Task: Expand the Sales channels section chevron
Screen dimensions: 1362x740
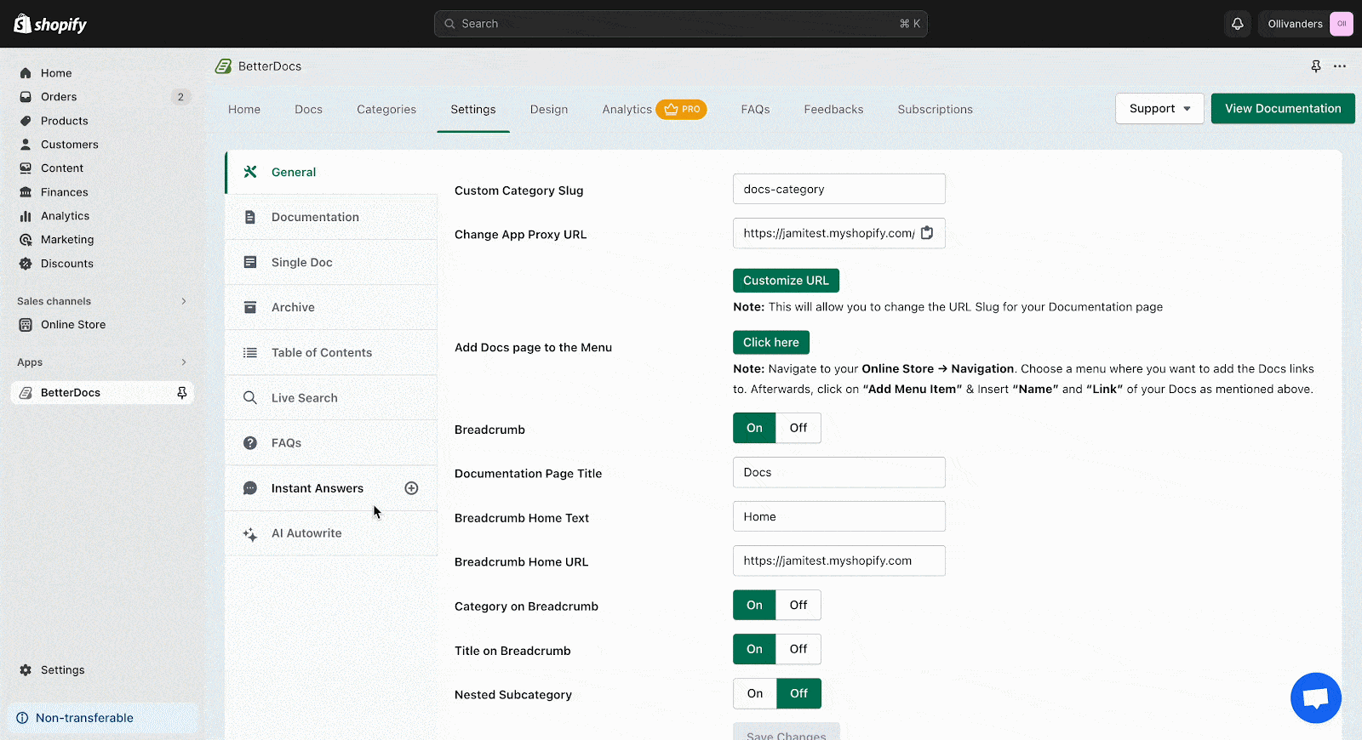Action: pos(184,301)
